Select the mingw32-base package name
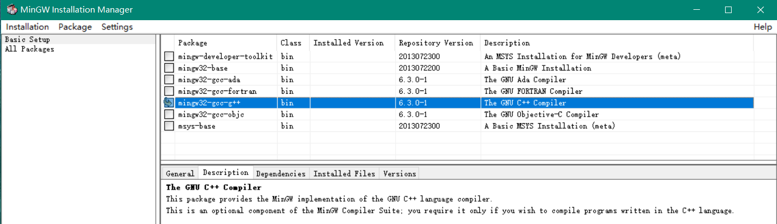This screenshot has width=777, height=224. pyautogui.click(x=203, y=68)
